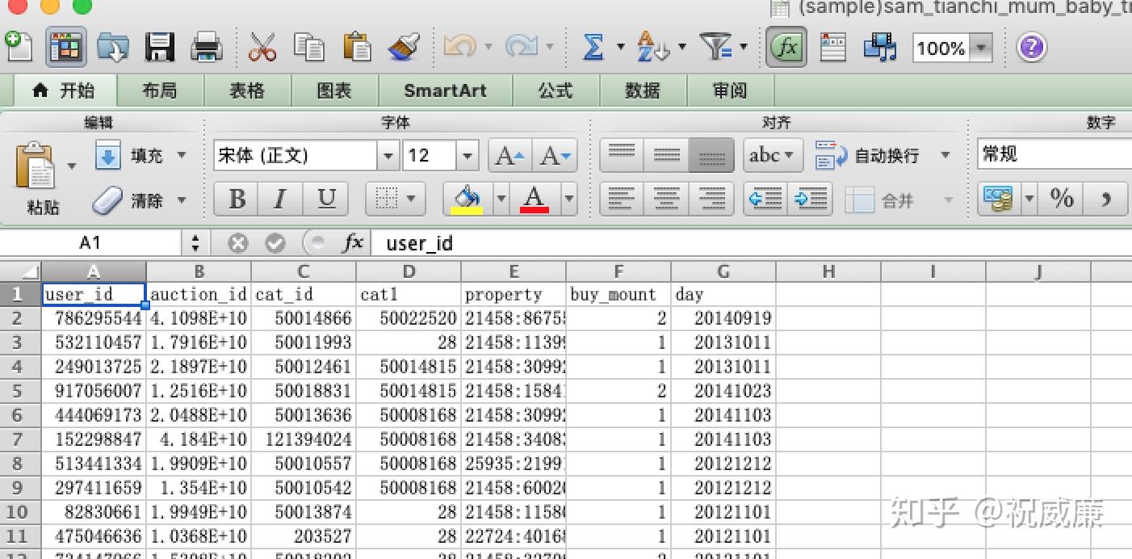Open the font size 12 dropdown
Viewport: 1132px width, 559px height.
(466, 154)
